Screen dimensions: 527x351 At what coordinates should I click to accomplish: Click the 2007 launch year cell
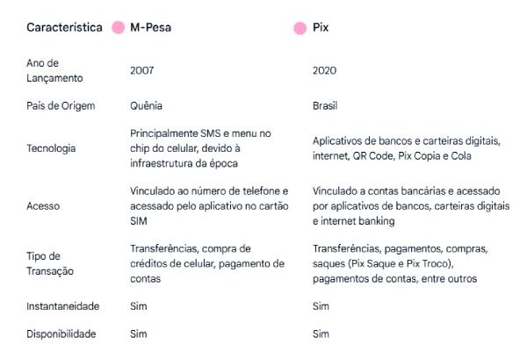141,70
